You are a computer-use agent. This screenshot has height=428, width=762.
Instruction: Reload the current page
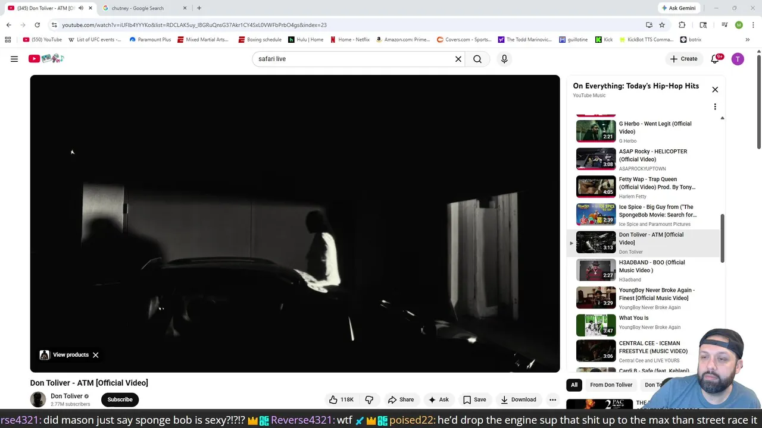click(37, 25)
